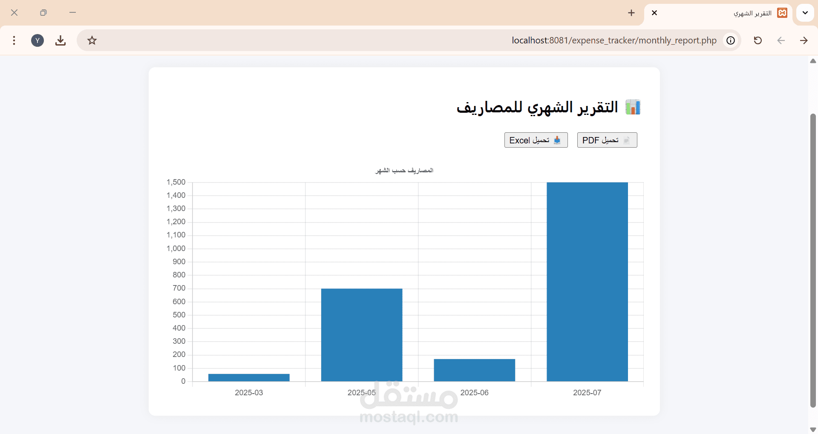Go forward with the right arrow
The height and width of the screenshot is (434, 818).
[x=804, y=40]
